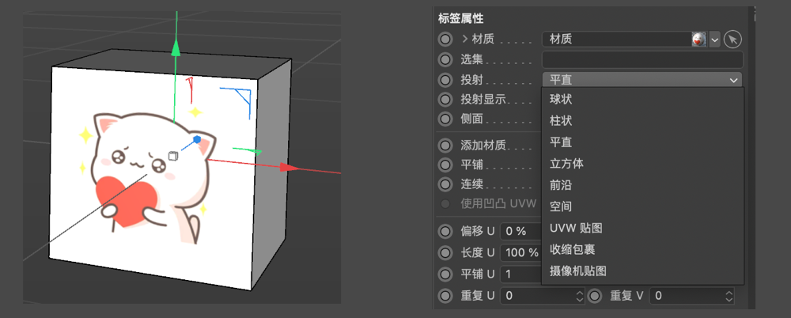Toggle the animation dot beside 侧面
791x318 pixels.
445,119
